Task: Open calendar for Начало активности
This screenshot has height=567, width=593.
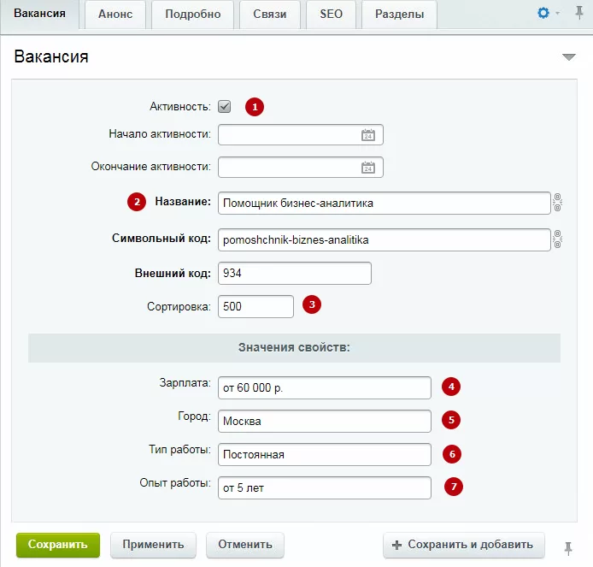Action: (x=368, y=135)
